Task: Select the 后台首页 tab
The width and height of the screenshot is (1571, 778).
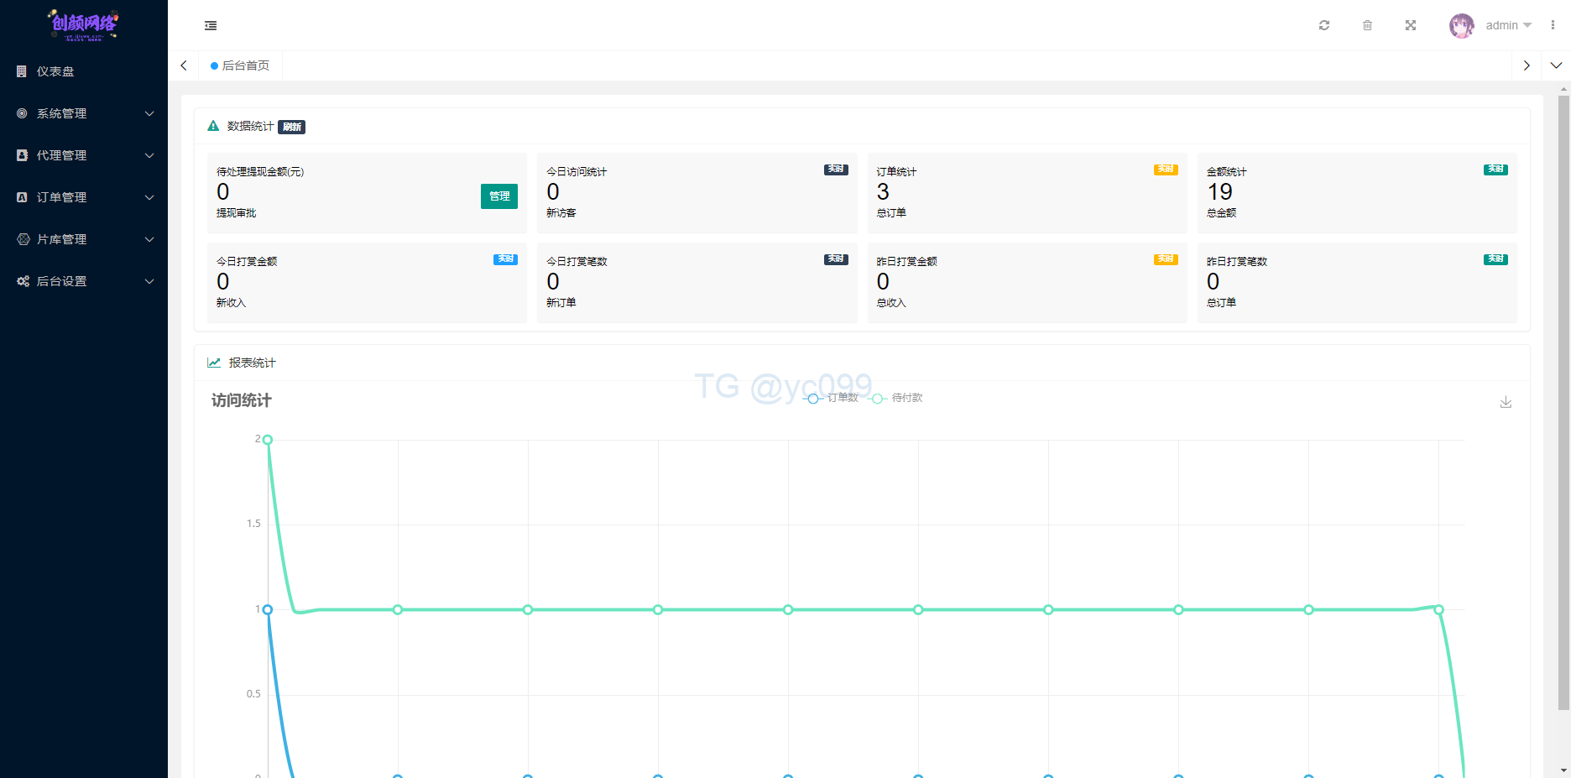Action: pyautogui.click(x=241, y=65)
